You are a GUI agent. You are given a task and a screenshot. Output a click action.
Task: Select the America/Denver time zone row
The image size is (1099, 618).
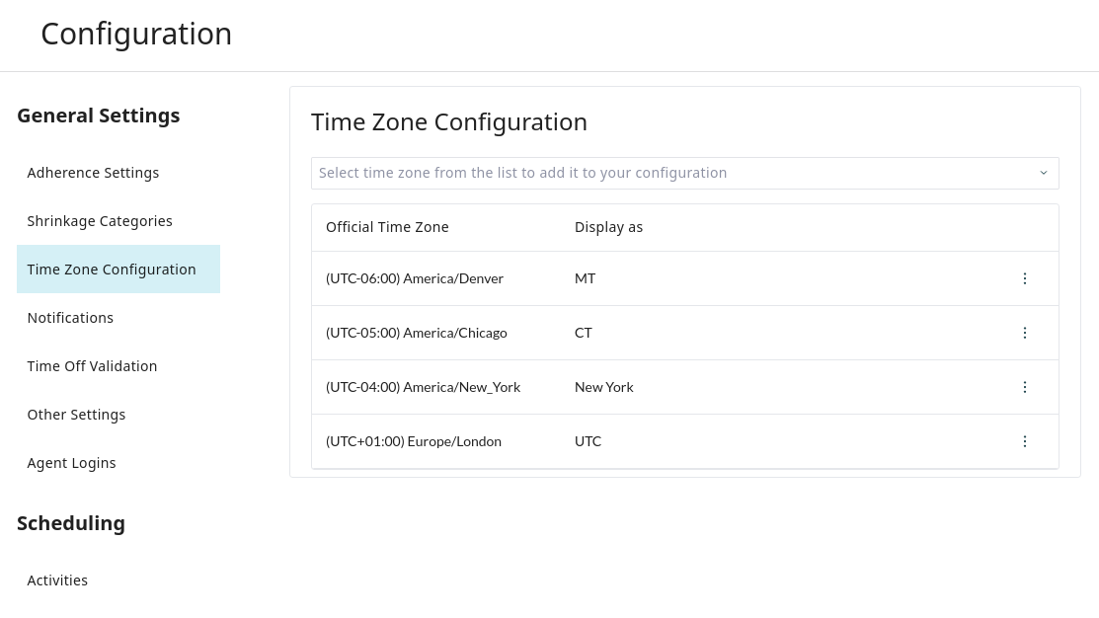pos(415,278)
